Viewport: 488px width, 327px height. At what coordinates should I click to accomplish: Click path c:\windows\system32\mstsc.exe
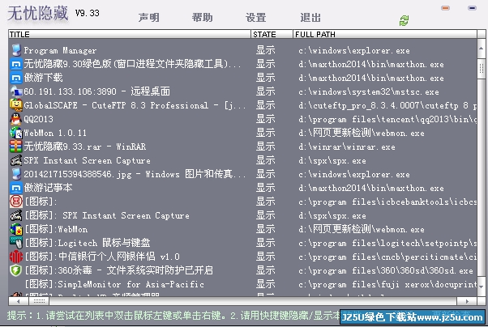[369, 91]
